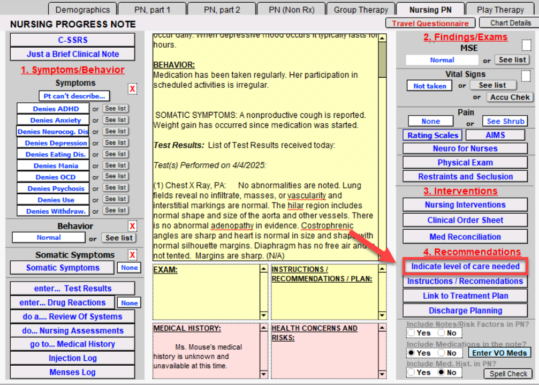539x385 pixels.
Task: Switch to the Group Therapy tab
Action: (x=361, y=10)
